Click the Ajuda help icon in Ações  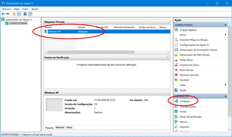pyautogui.click(x=176, y=90)
